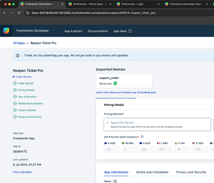Click the help icon beside Set Price for Each Currency

coord(142,137)
